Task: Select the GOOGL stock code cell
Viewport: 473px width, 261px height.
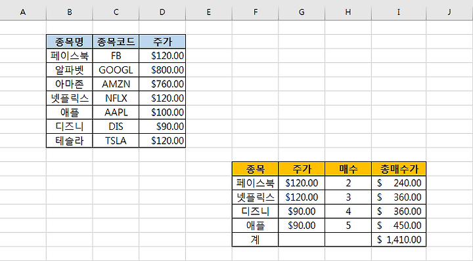Action: coord(116,70)
